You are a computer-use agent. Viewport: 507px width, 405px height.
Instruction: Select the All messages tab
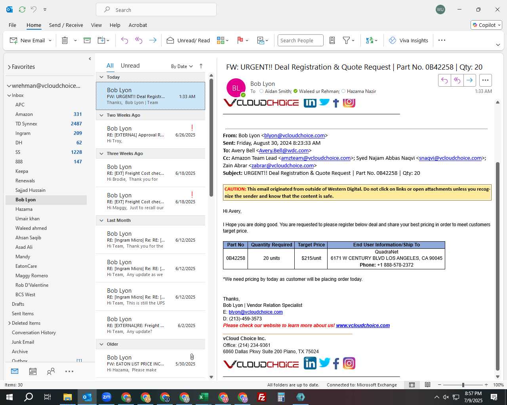tap(110, 66)
